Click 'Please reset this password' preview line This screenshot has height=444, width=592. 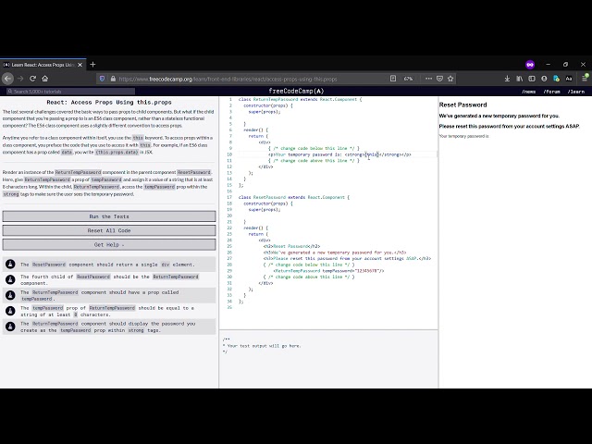[x=510, y=126]
